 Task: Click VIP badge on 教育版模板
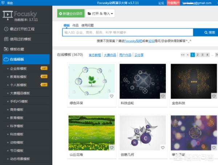coord(44,76)
